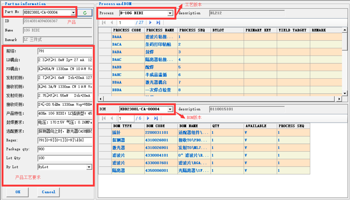This screenshot has width=350, height=200.
Task: Go to first page in BOM navigator
Action: pos(104,118)
